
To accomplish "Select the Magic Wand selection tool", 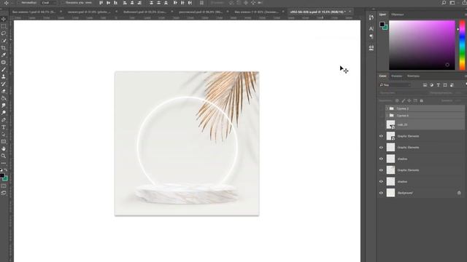I will click(4, 41).
